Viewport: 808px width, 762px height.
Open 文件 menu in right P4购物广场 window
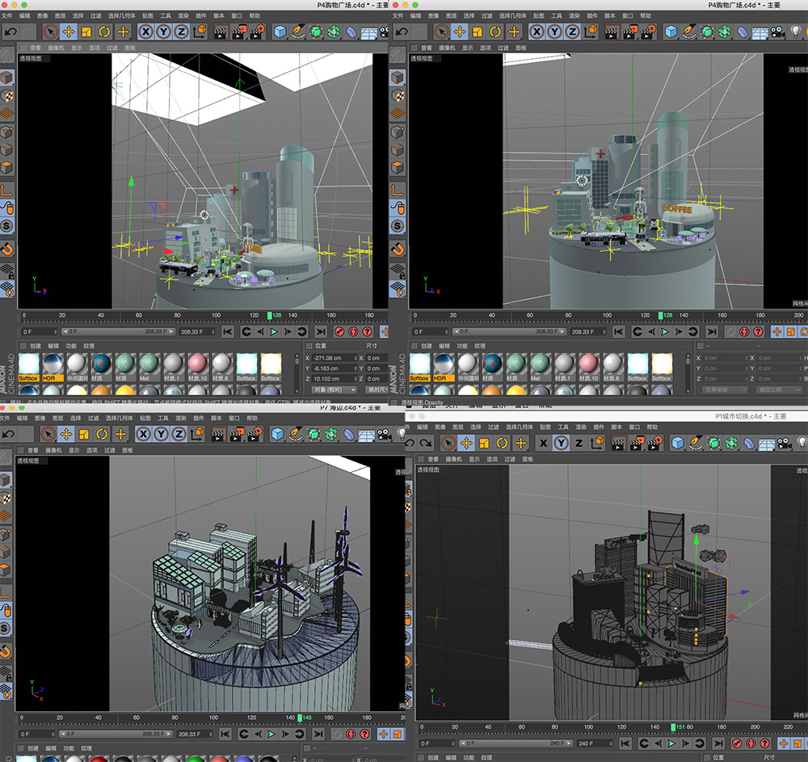(398, 15)
